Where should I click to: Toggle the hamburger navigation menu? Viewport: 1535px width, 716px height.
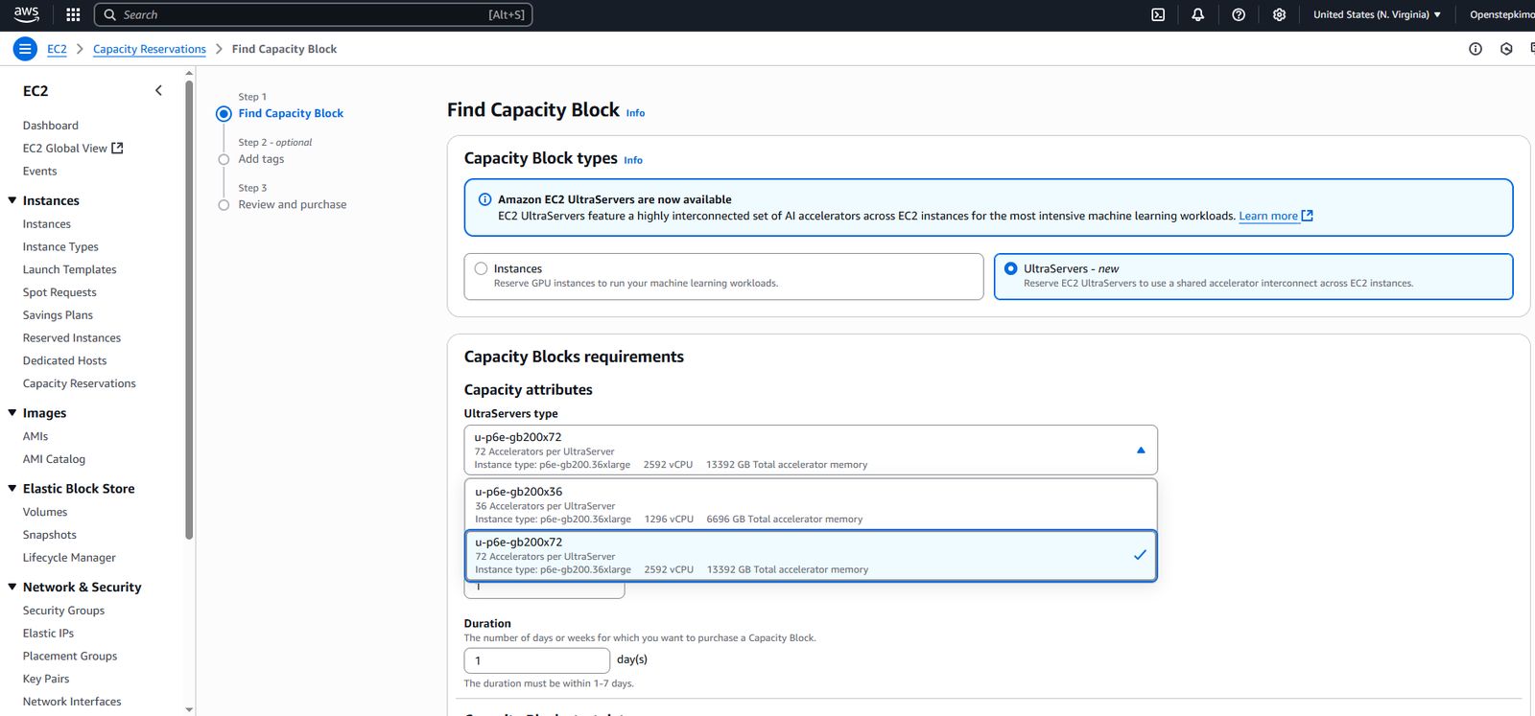(25, 49)
